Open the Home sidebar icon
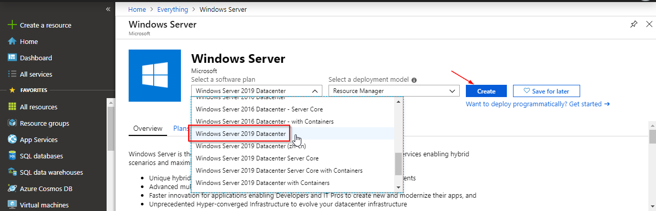The width and height of the screenshot is (656, 211). pos(12,41)
